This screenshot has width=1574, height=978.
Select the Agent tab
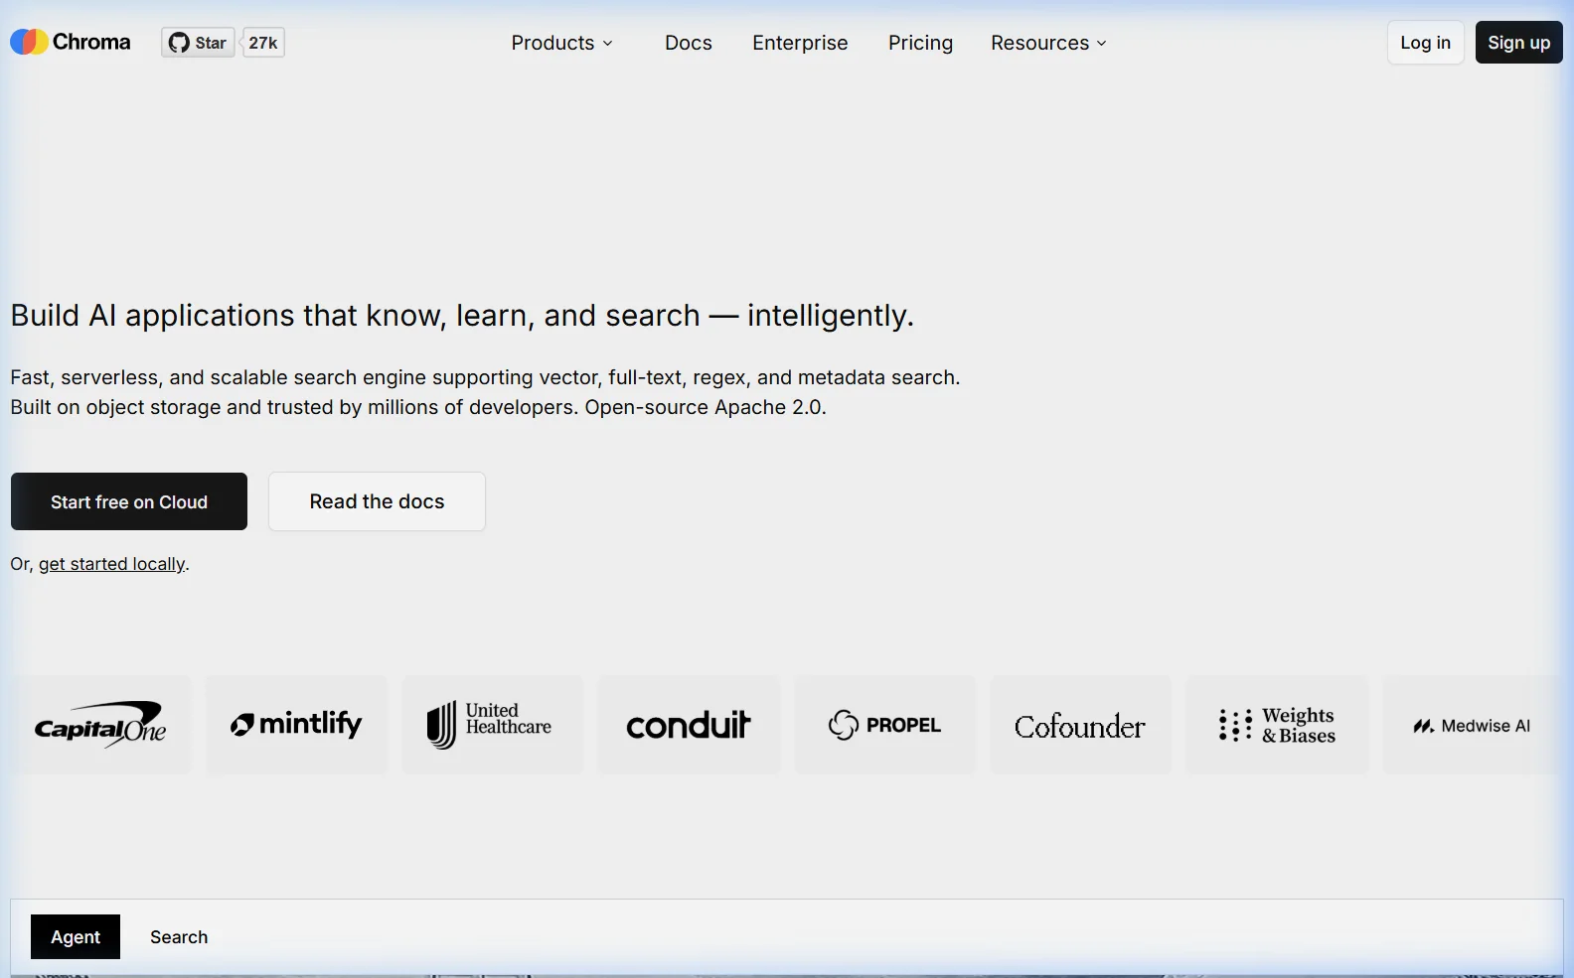click(x=76, y=937)
